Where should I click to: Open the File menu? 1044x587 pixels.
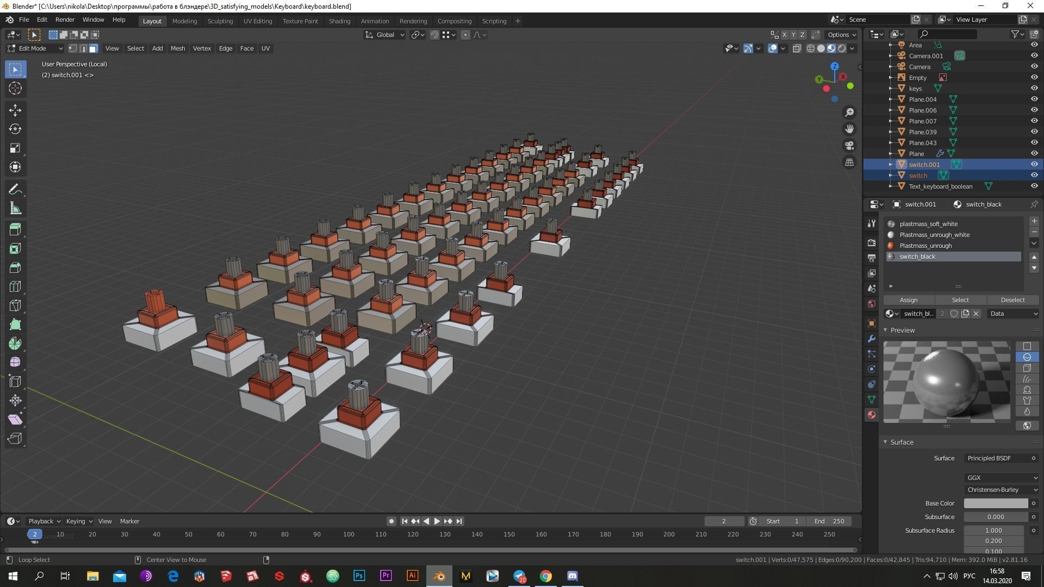[x=24, y=20]
